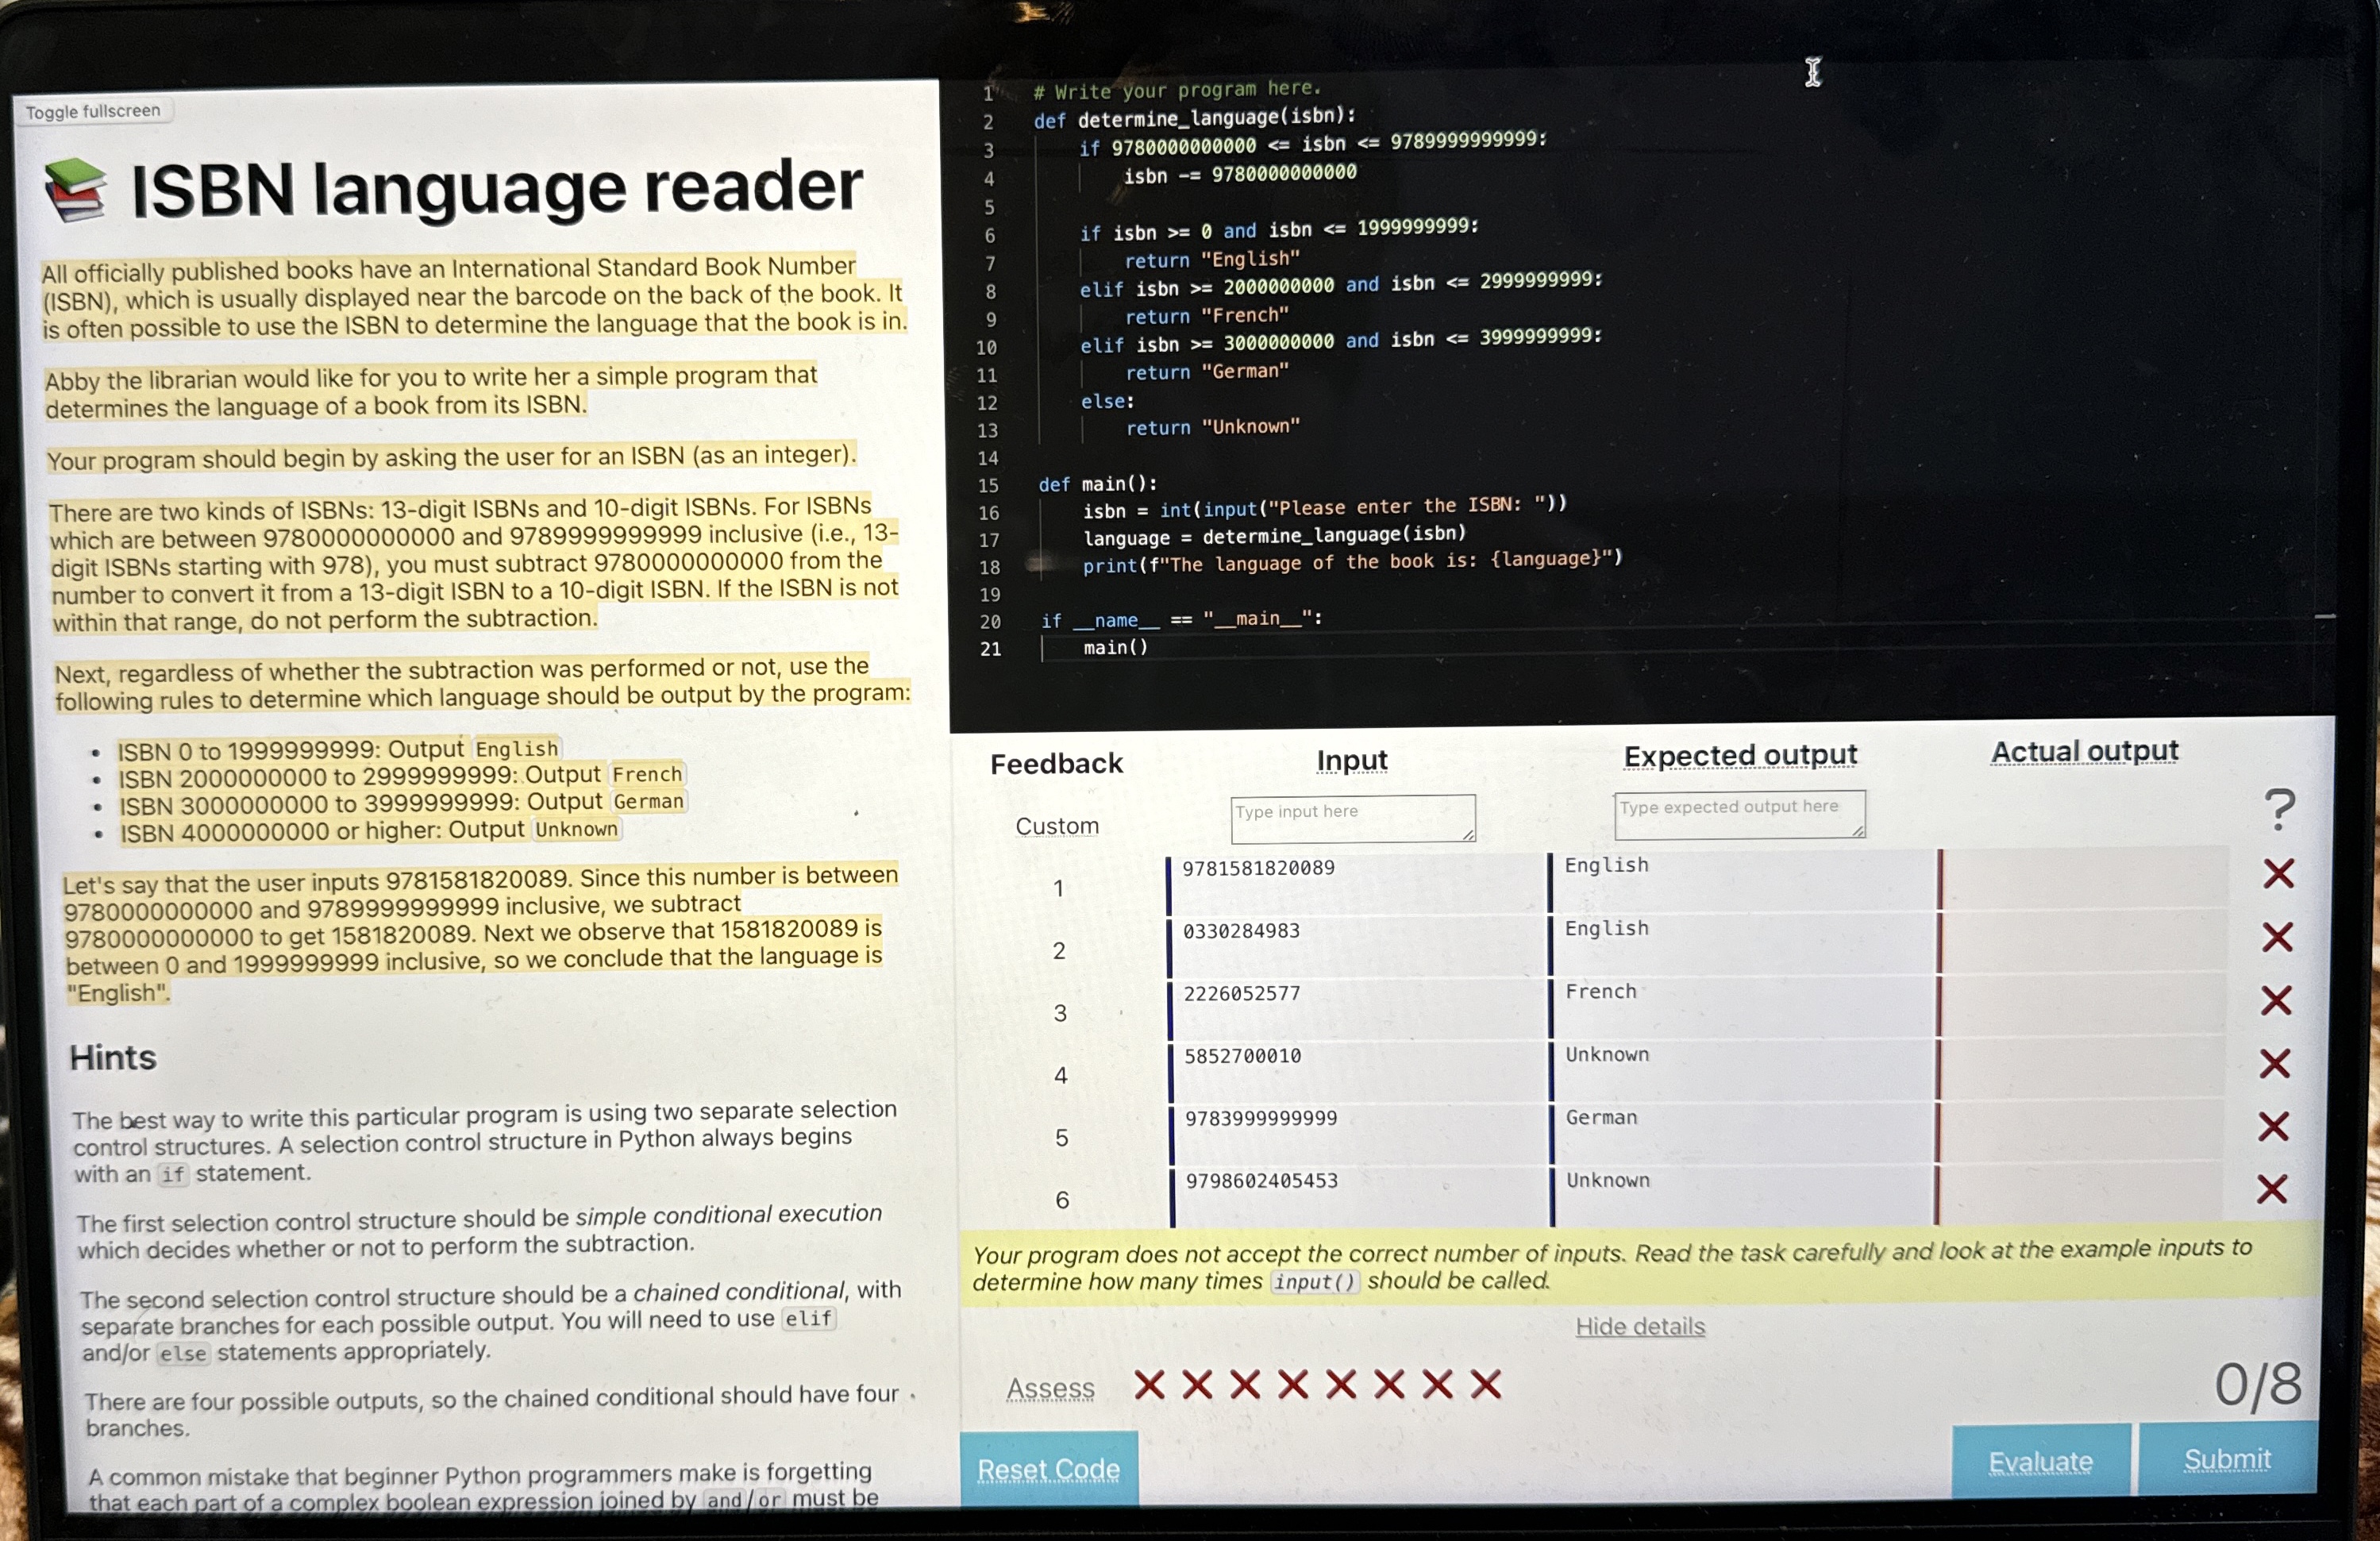This screenshot has height=1541, width=2380.
Task: Click the Assess link
Action: [1050, 1388]
